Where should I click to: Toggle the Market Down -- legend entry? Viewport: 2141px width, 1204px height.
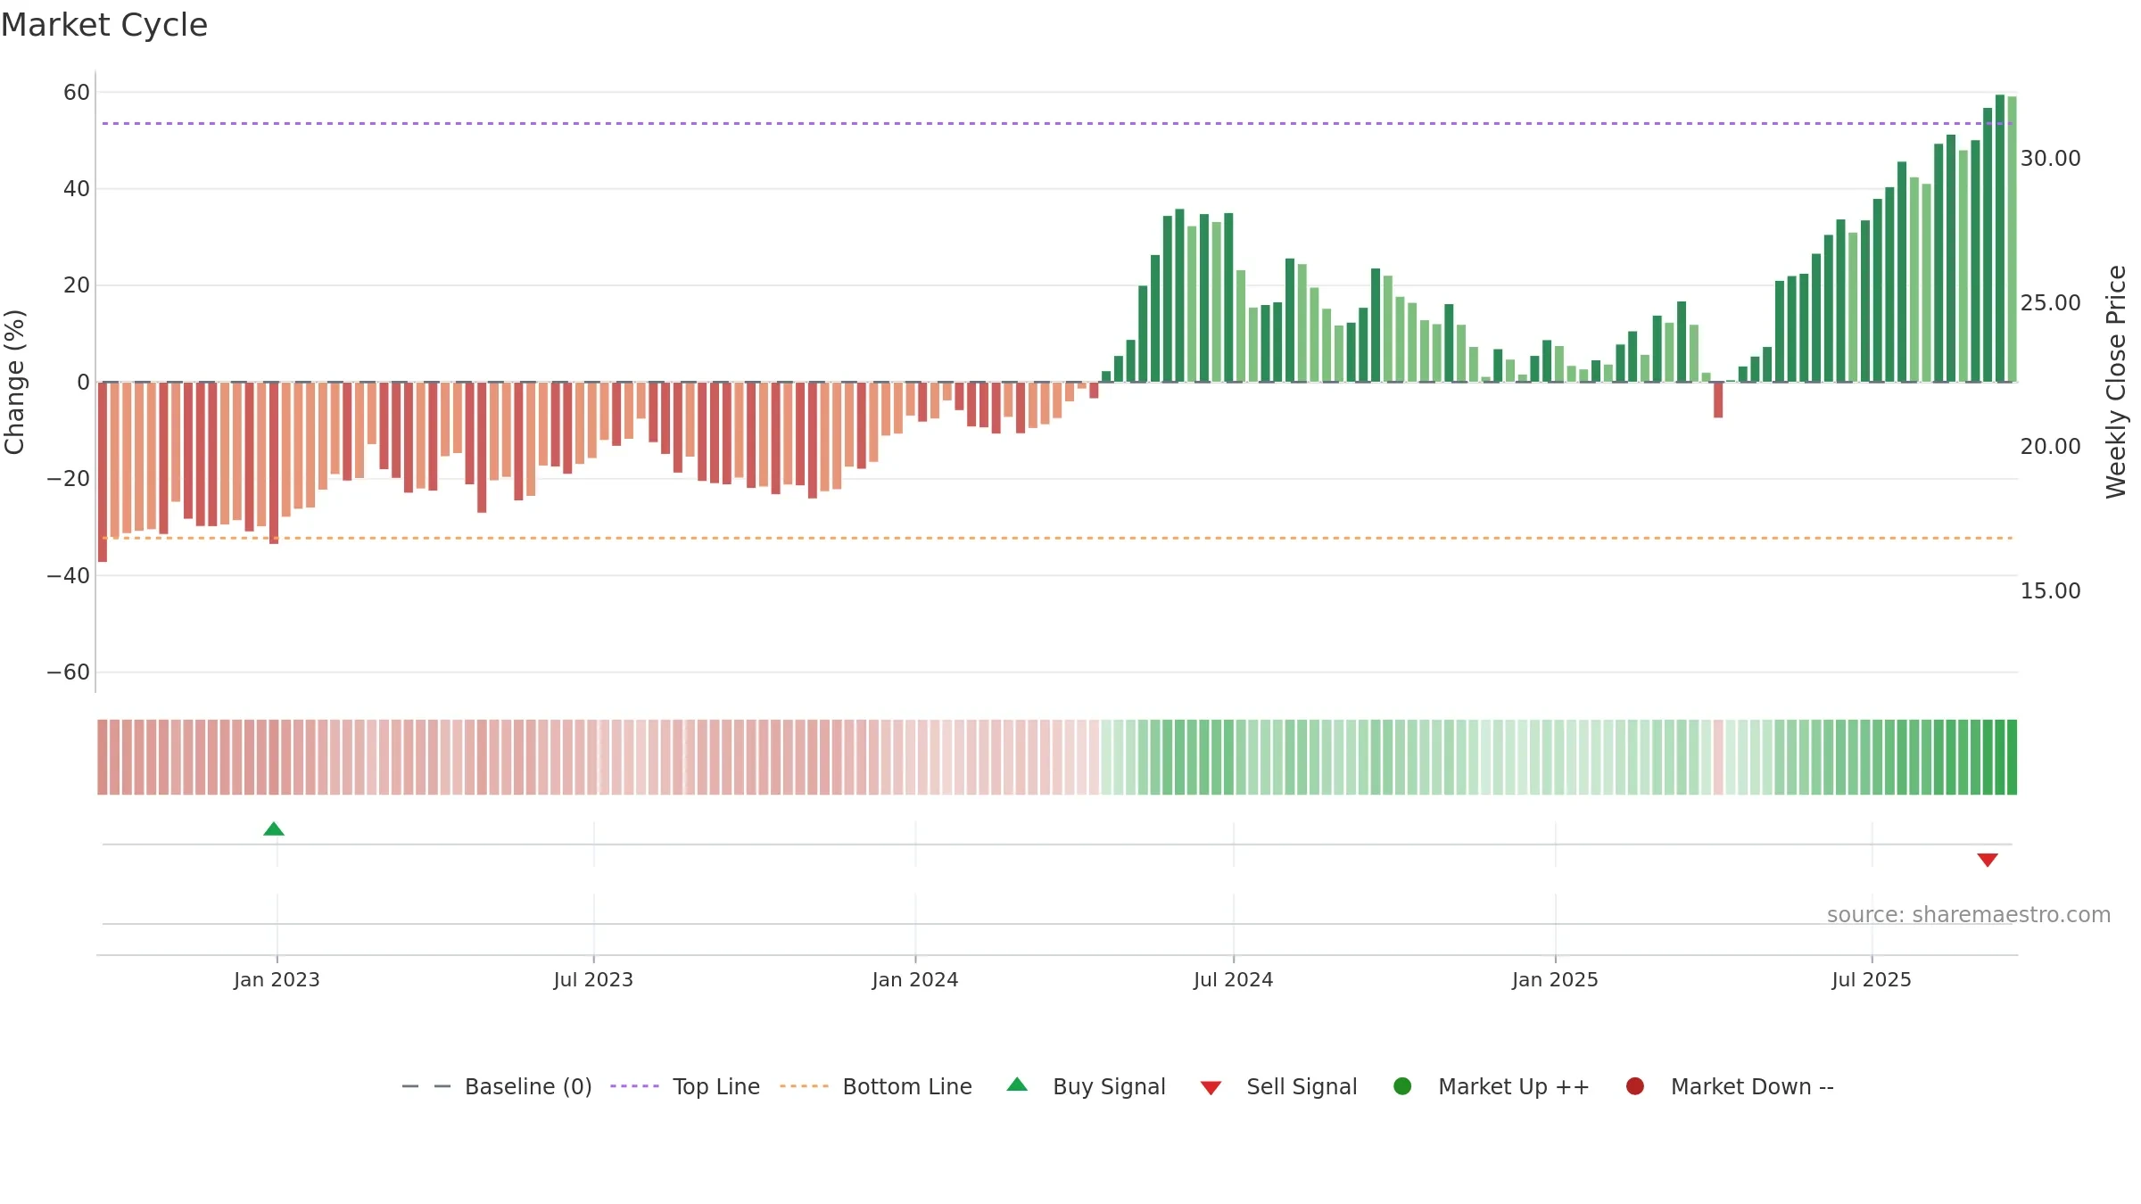click(1730, 1086)
